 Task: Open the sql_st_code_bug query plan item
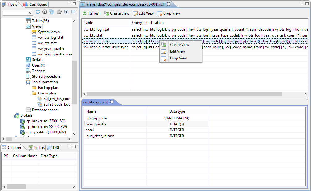tap(57, 104)
